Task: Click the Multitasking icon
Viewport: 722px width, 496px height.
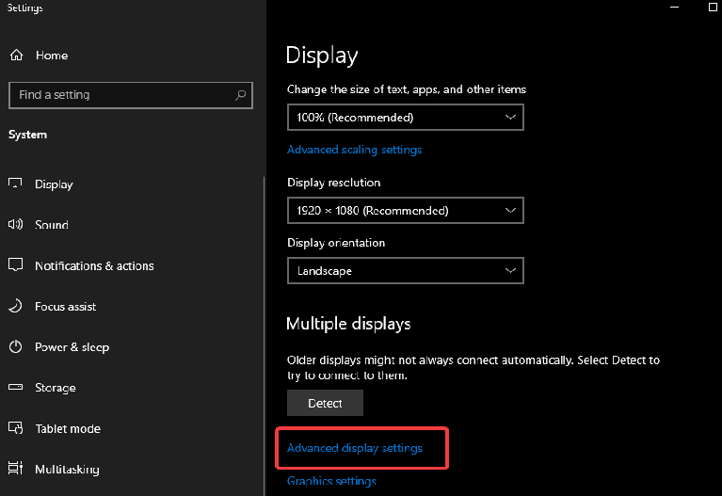Action: pos(16,468)
